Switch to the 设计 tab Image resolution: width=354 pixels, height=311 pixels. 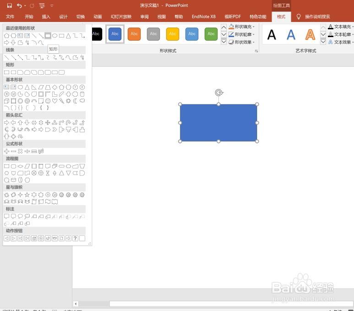63,16
